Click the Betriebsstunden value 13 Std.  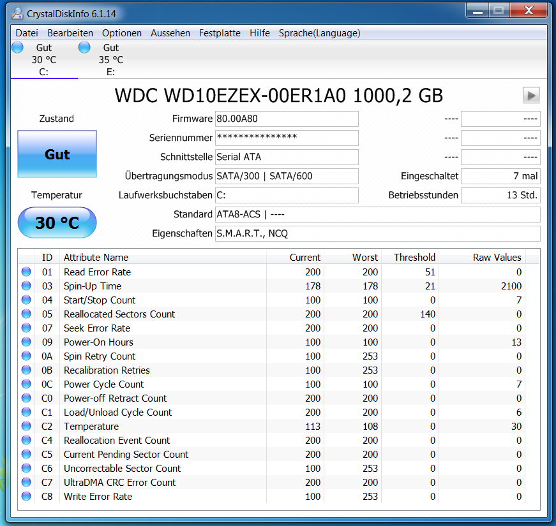point(500,195)
